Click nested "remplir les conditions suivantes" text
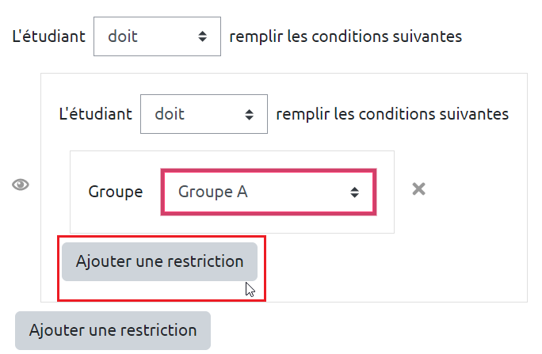The width and height of the screenshot is (542, 354). [x=391, y=114]
